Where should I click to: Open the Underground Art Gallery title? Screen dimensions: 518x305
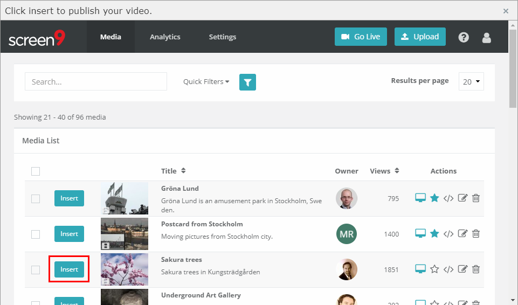(201, 295)
